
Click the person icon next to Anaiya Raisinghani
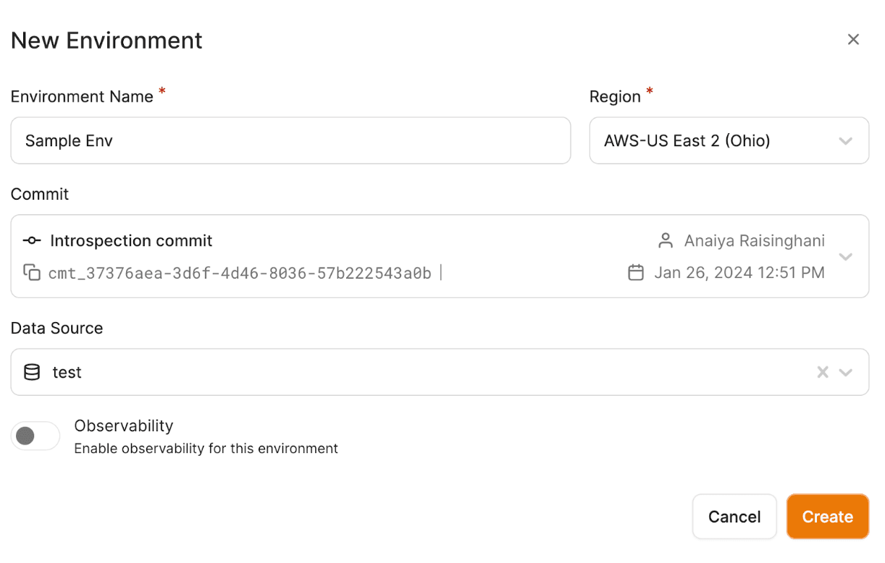click(x=666, y=241)
